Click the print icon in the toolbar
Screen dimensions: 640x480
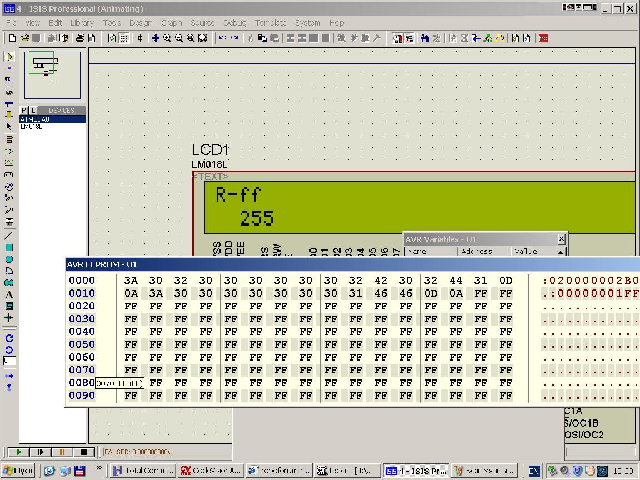coord(80,38)
